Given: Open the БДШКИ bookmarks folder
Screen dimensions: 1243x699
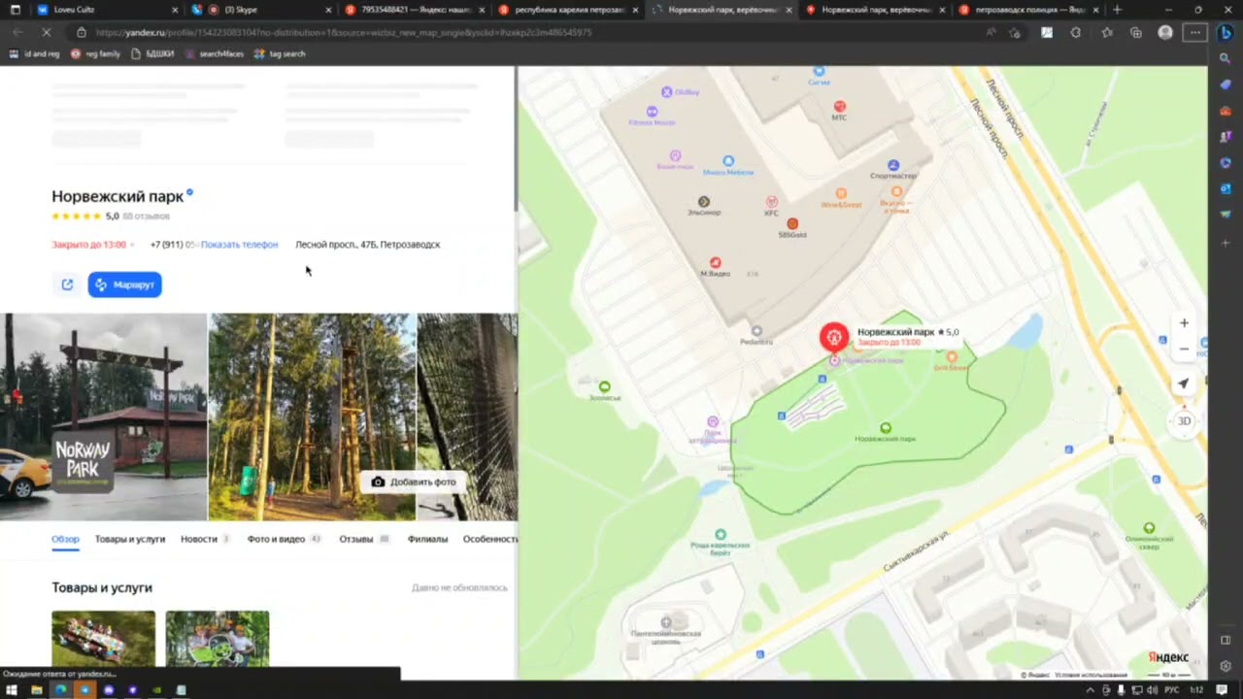Looking at the screenshot, I should (x=153, y=54).
